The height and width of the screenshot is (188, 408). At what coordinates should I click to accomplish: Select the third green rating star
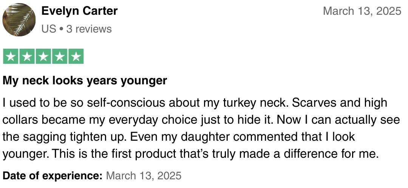(43, 57)
